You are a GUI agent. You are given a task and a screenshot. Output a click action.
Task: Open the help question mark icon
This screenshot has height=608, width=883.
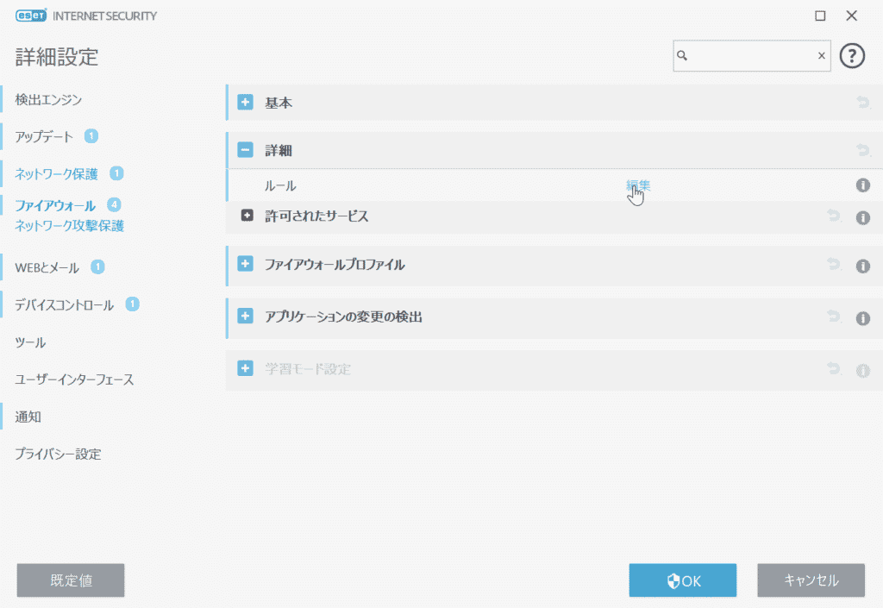[852, 56]
